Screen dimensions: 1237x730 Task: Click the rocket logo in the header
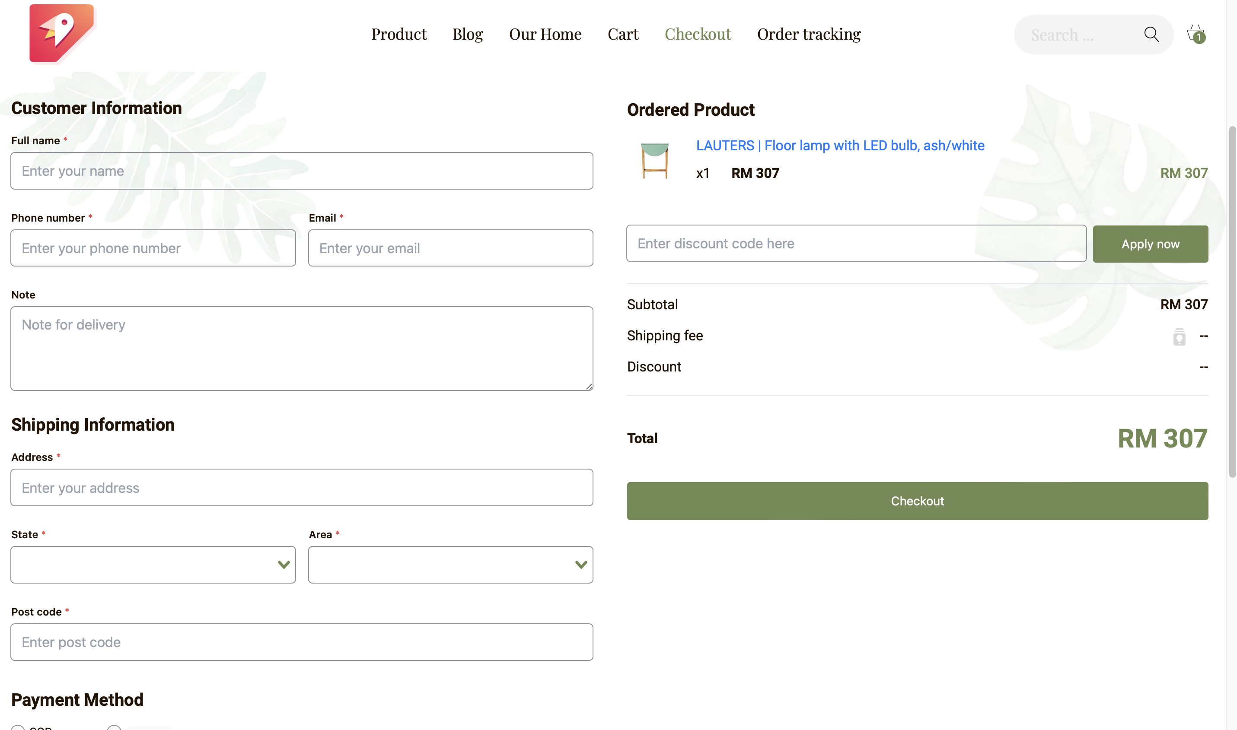click(62, 33)
